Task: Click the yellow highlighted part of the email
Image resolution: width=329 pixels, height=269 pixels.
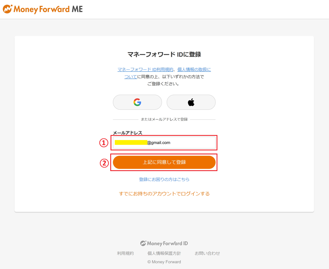Action: tap(131, 142)
